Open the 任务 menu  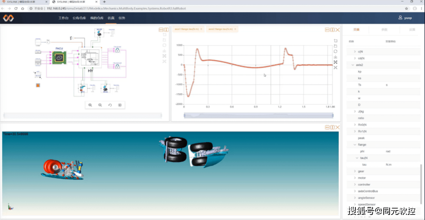point(122,18)
